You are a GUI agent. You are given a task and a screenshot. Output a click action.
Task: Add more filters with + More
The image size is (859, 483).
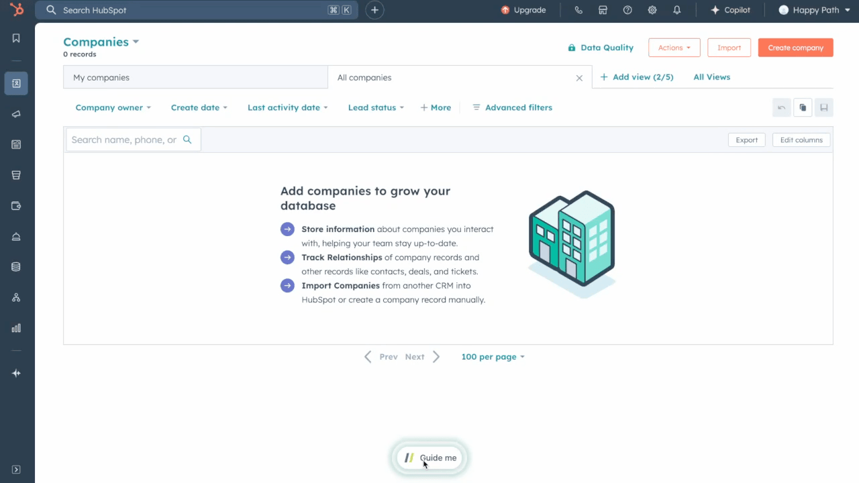(x=436, y=107)
